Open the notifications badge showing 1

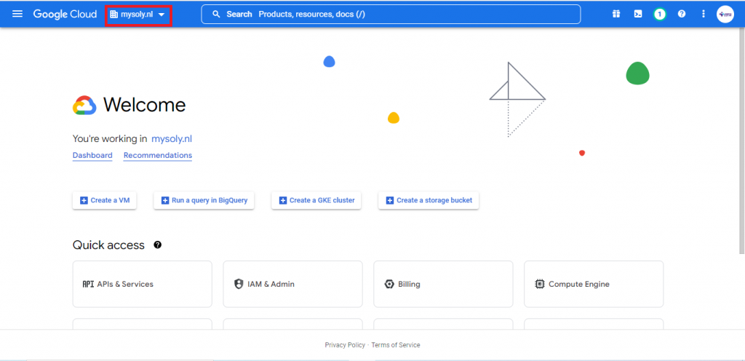point(659,15)
